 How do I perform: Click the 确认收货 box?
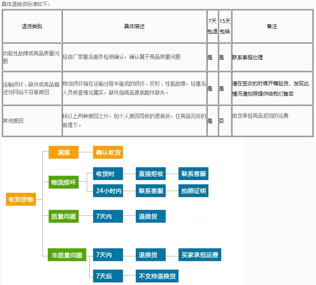108,152
